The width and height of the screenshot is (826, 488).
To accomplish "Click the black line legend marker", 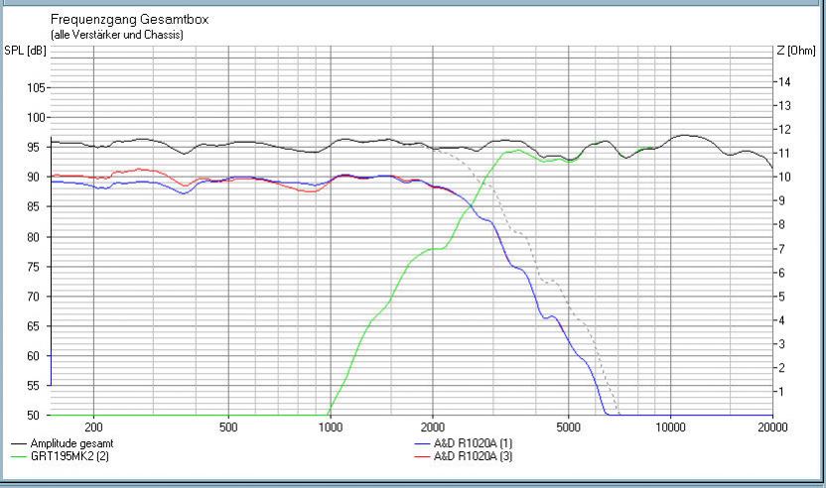I will pyautogui.click(x=19, y=444).
